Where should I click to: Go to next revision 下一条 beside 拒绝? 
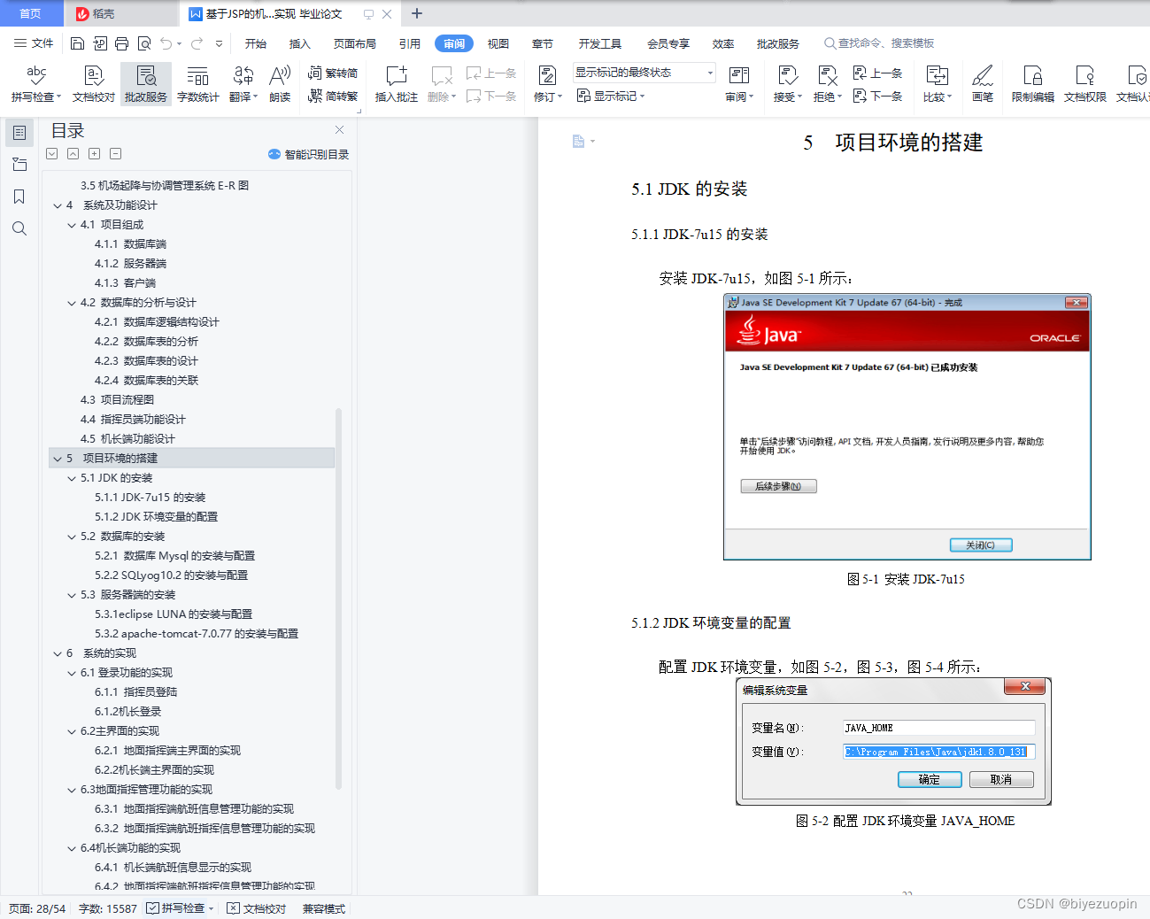coord(877,96)
